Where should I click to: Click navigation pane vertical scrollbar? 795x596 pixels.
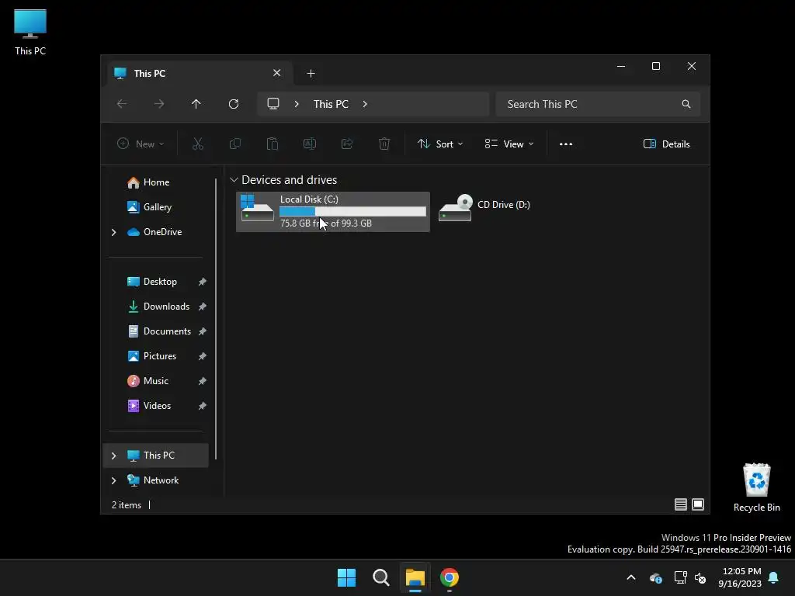tap(216, 318)
